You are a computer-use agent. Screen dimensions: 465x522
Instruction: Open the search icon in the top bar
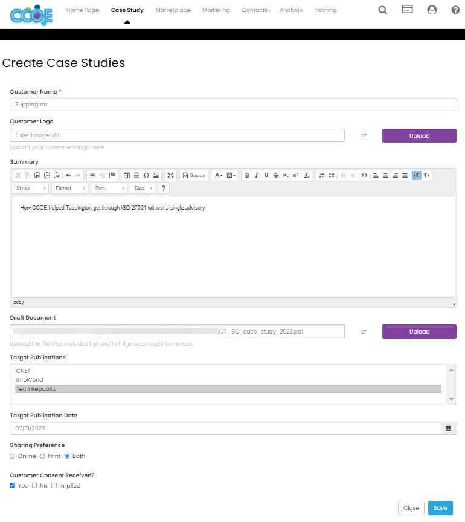click(382, 10)
